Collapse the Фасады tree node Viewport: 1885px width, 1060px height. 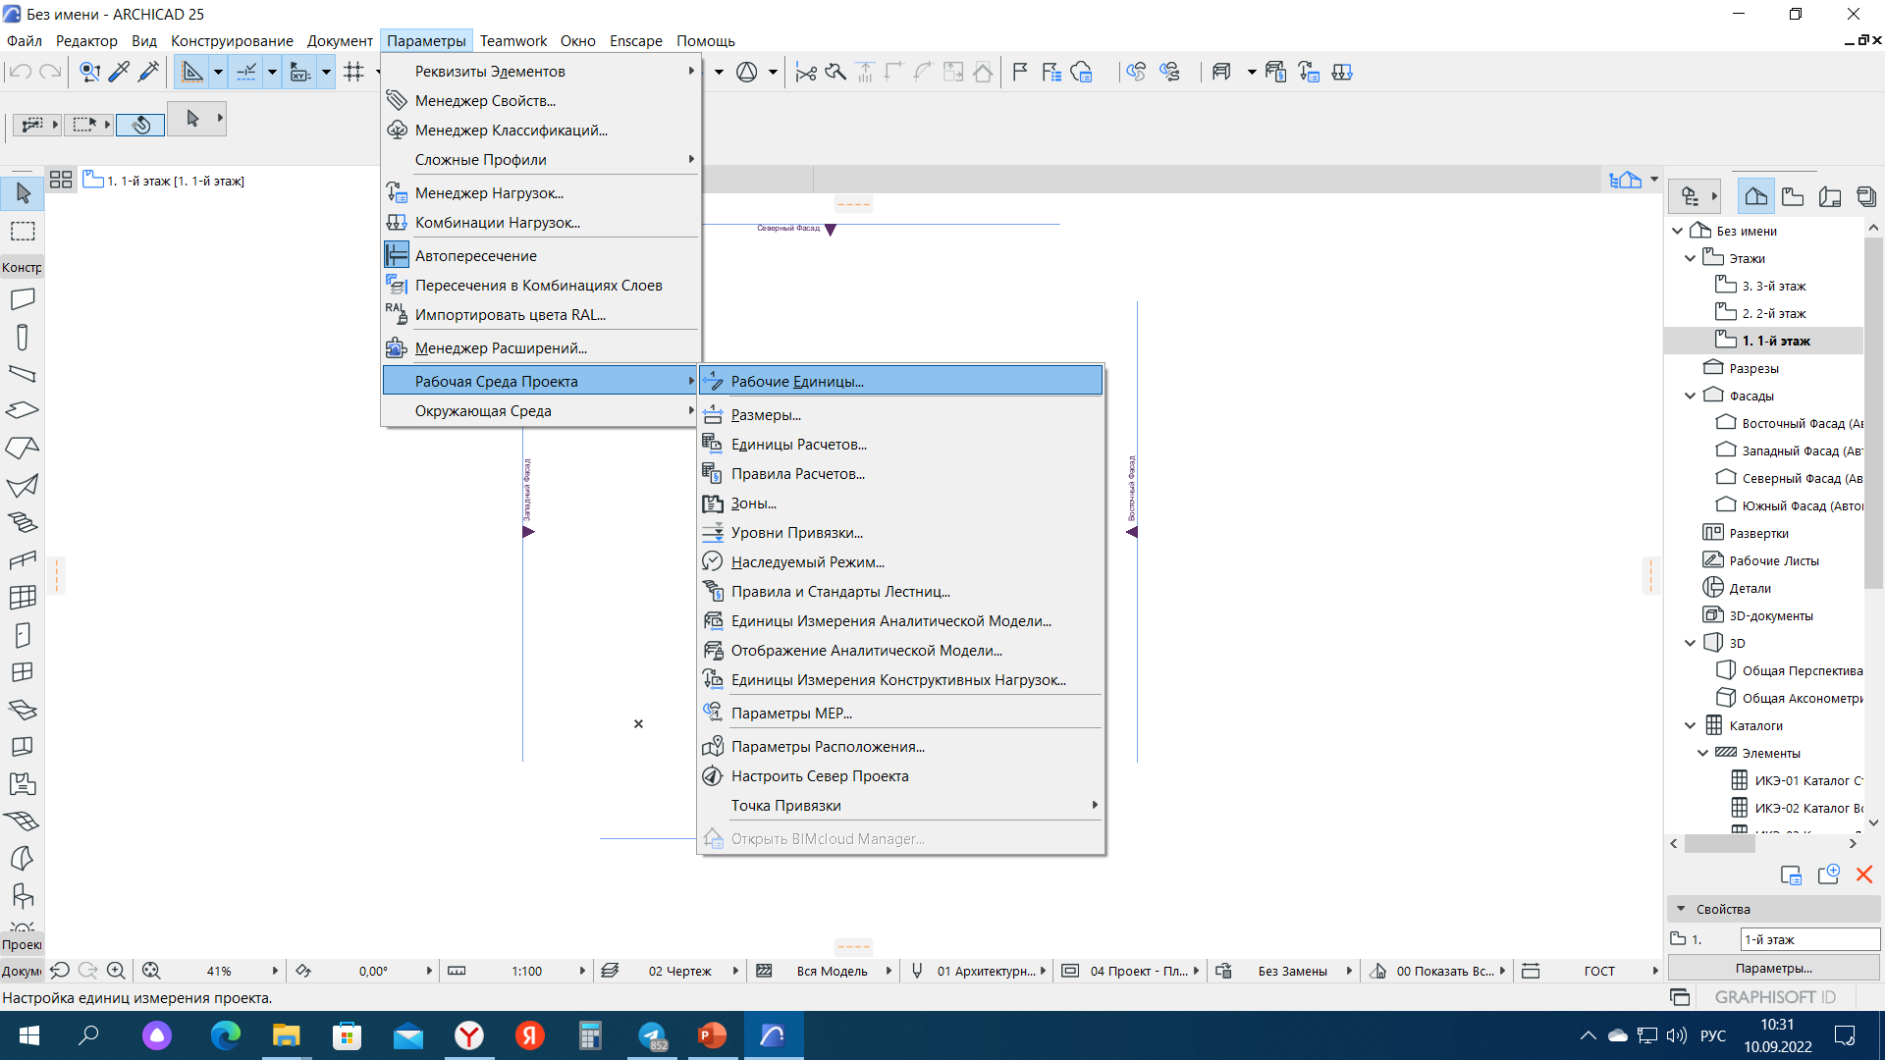tap(1690, 396)
